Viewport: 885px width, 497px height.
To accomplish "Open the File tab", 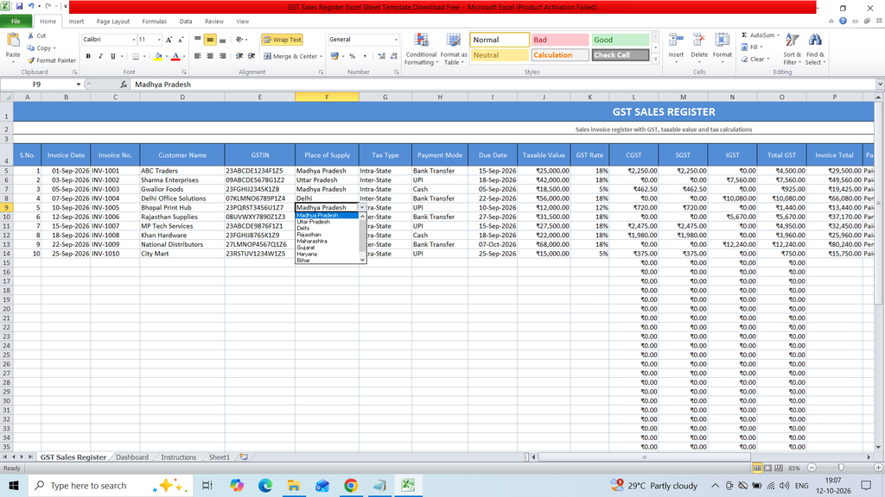I will click(x=16, y=22).
